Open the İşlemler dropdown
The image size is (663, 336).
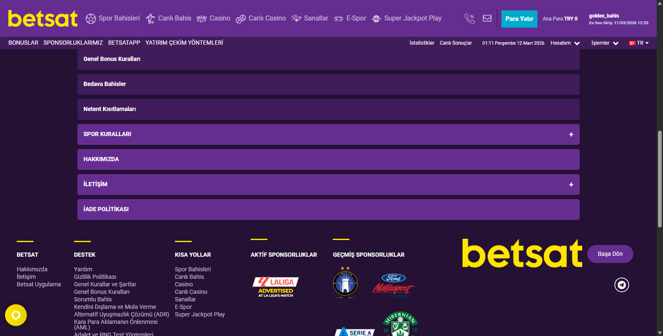[605, 43]
